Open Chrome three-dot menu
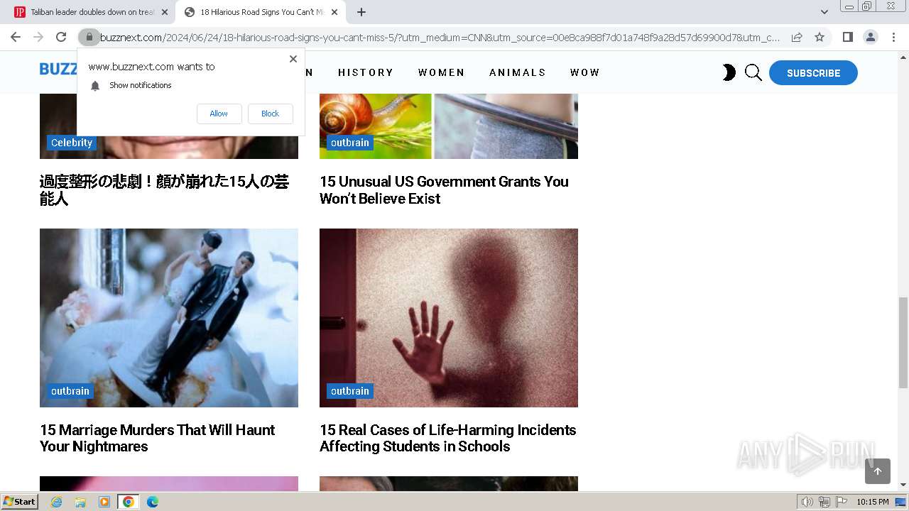 pyautogui.click(x=893, y=37)
